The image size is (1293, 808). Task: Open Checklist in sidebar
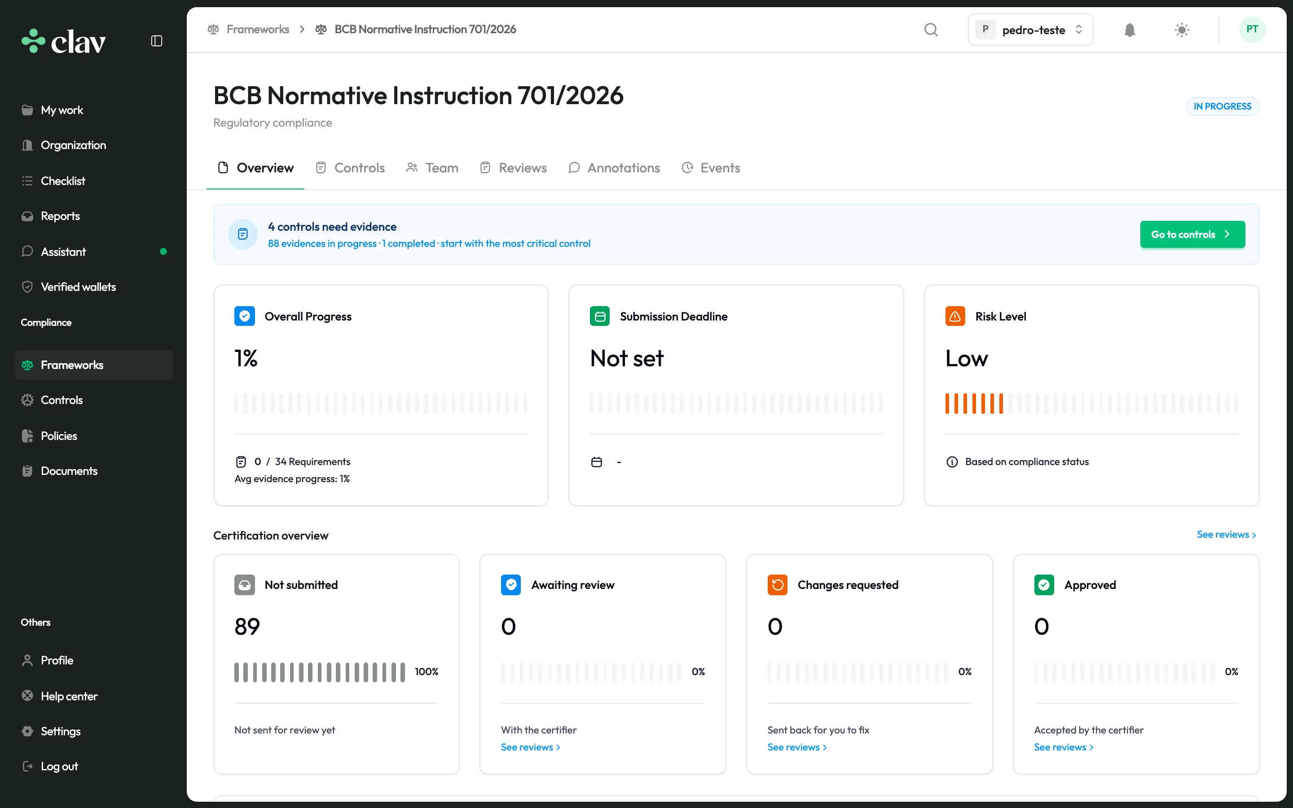(93, 180)
